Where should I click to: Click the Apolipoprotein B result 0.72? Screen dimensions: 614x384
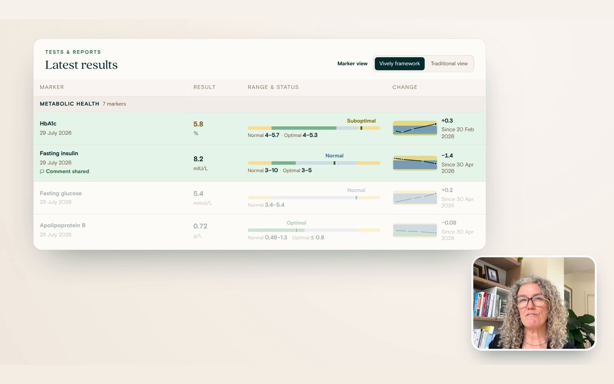[x=201, y=226]
